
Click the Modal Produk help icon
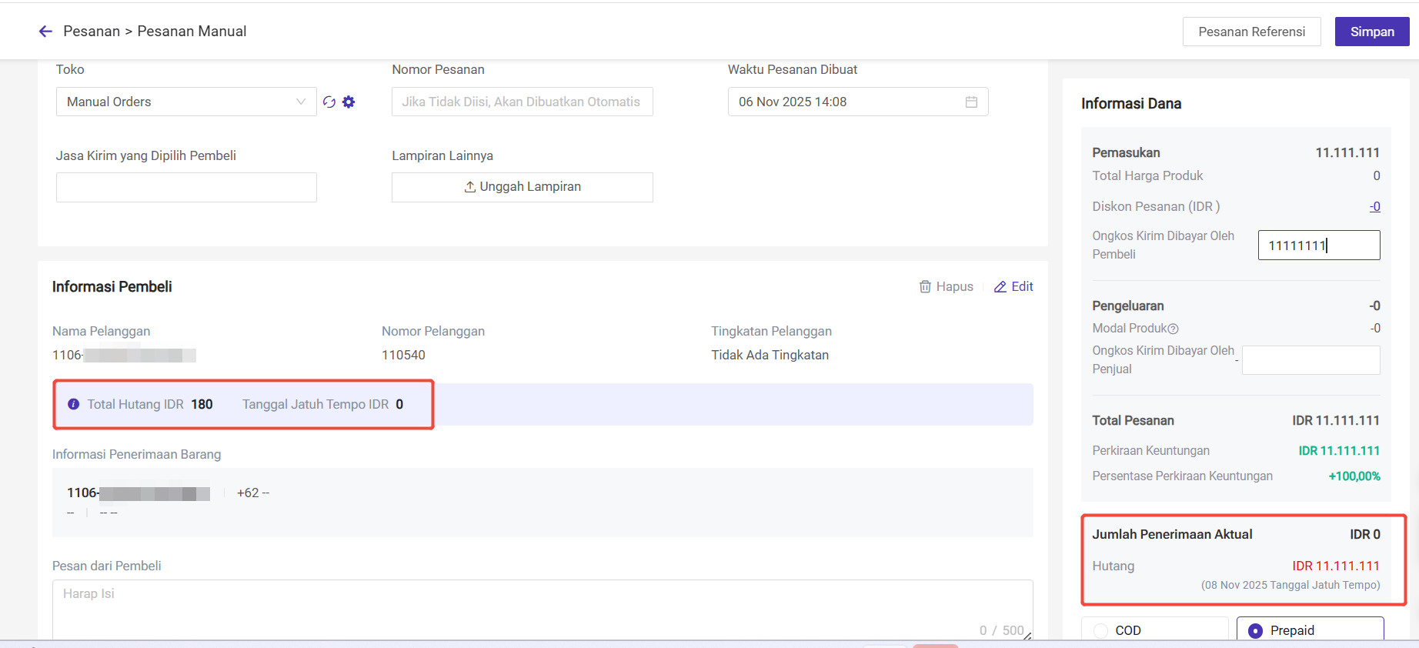(x=1174, y=329)
